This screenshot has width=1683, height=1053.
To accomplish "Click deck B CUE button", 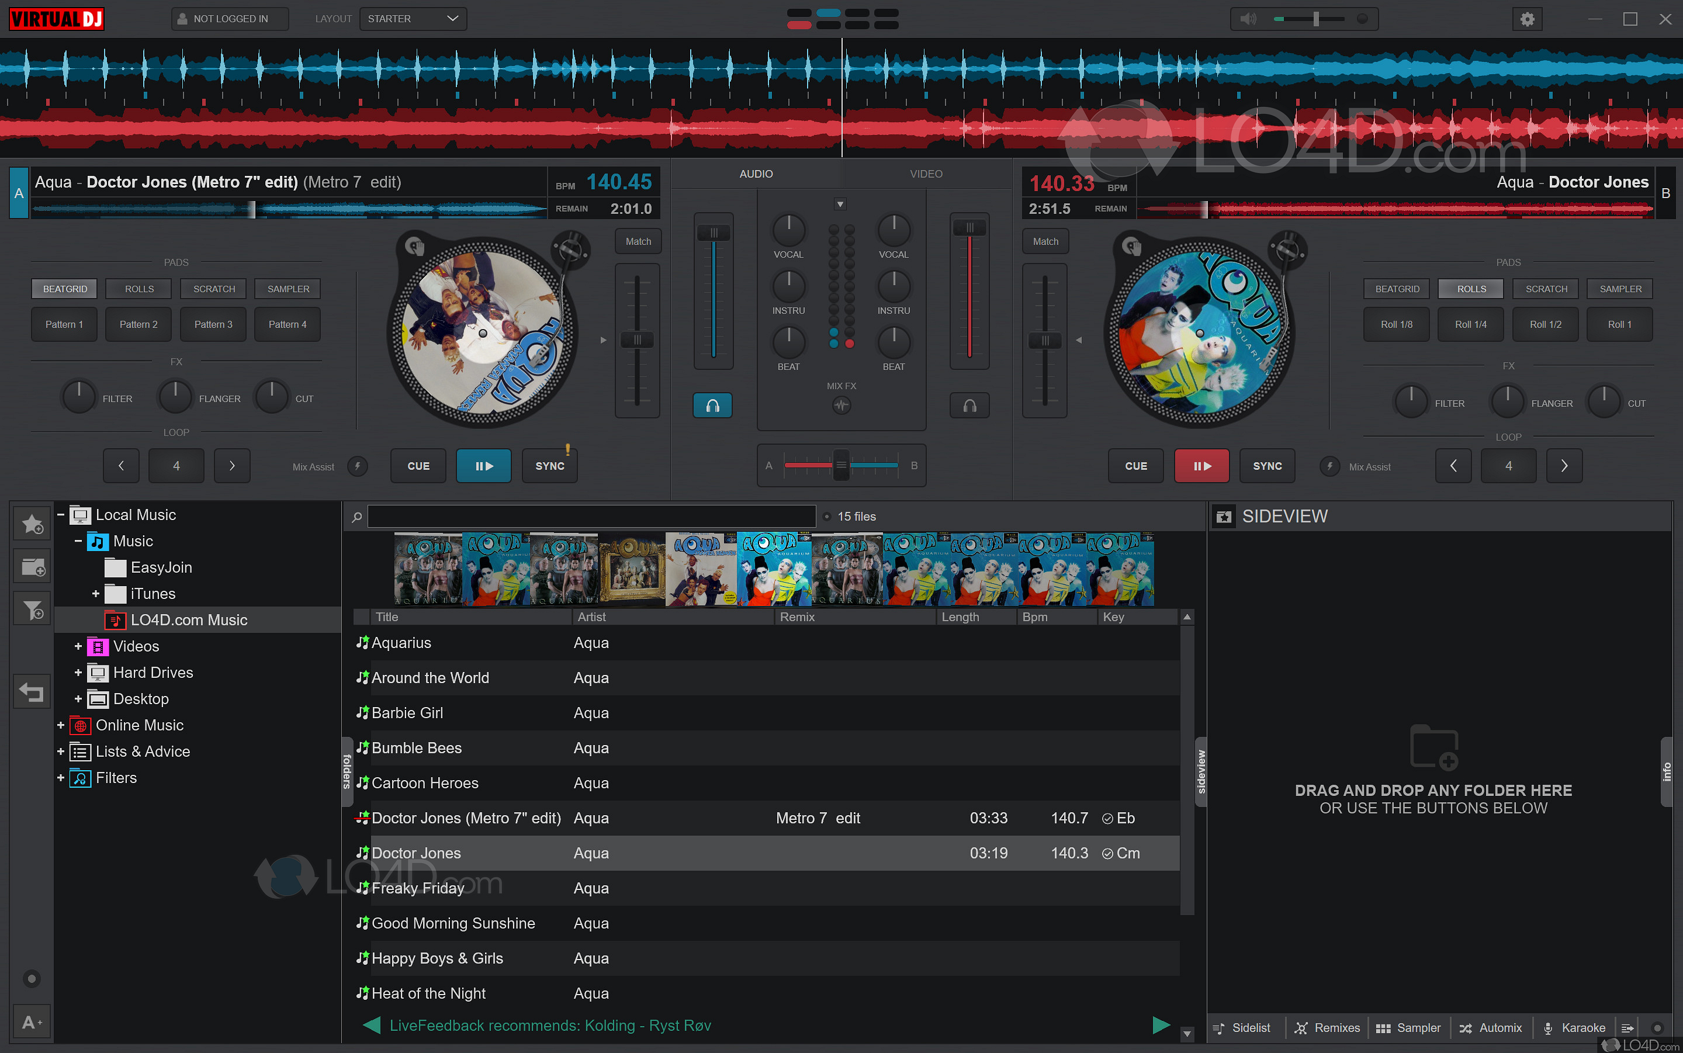I will [1135, 466].
